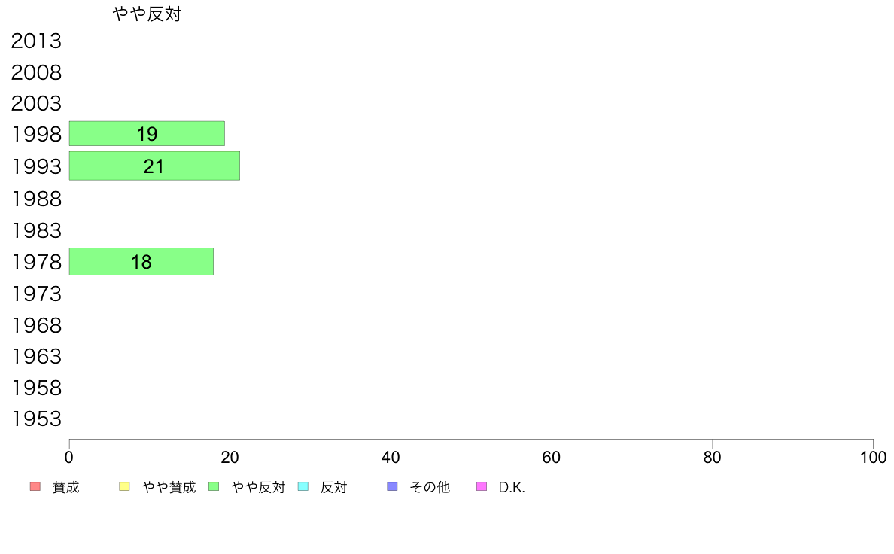Viewport: 894px width, 554px height.
Task: Click the やや反対 chart title
Action: click(x=147, y=14)
